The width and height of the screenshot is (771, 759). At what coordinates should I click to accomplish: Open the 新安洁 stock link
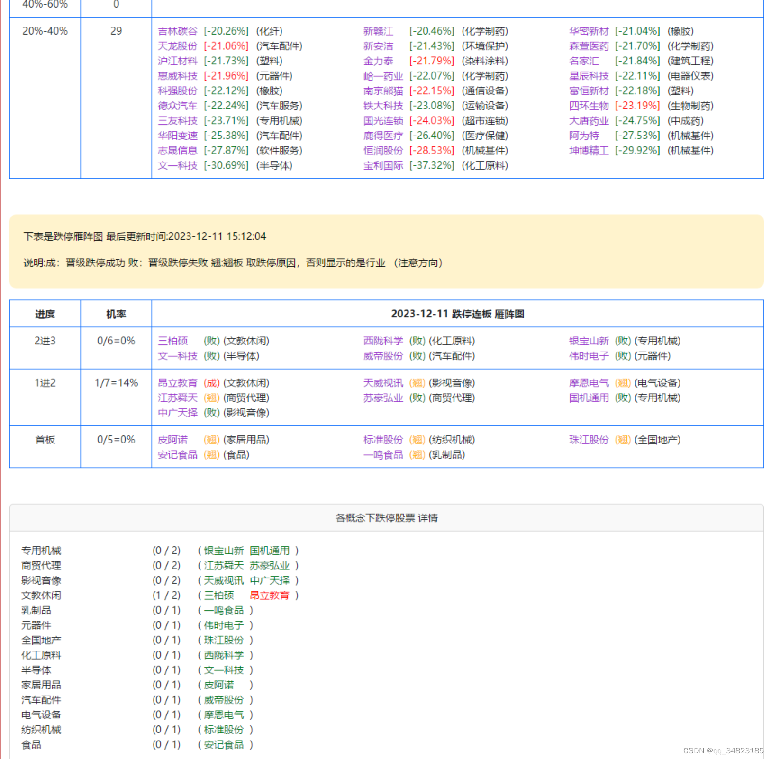(x=378, y=46)
